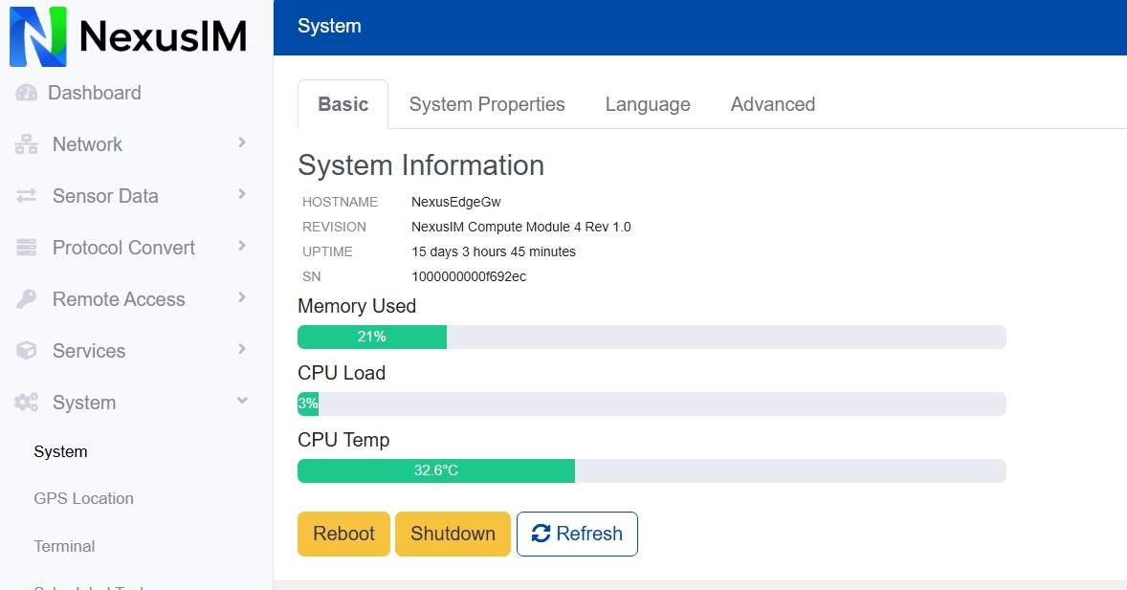Click the Refresh button
This screenshot has width=1127, height=590.
(577, 534)
